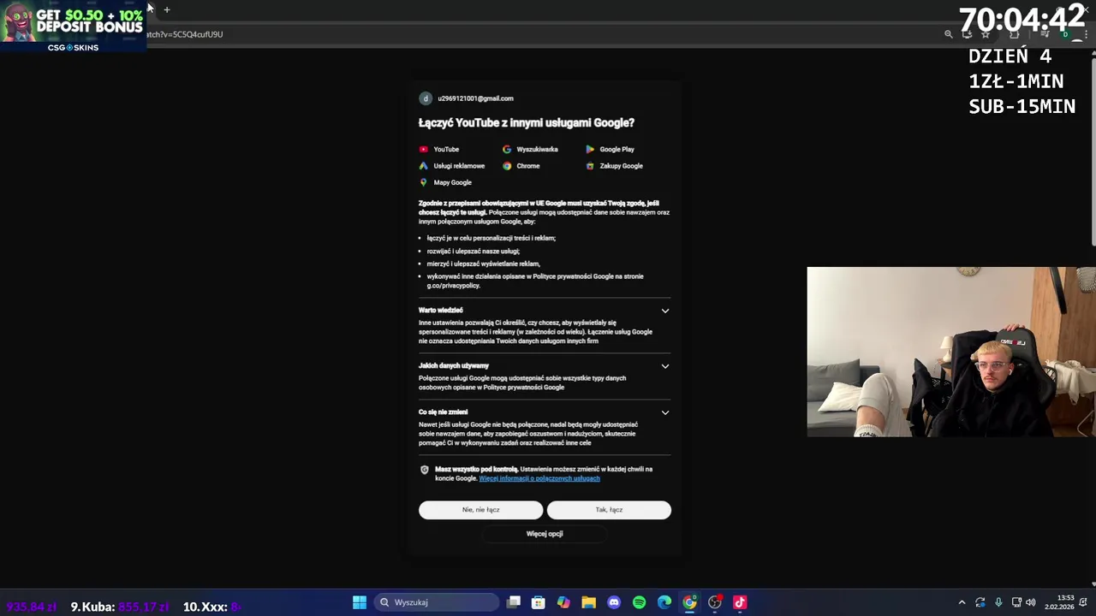This screenshot has height=616, width=1096.
Task: Click the Wyszukaj taskbar search box
Action: tap(438, 602)
